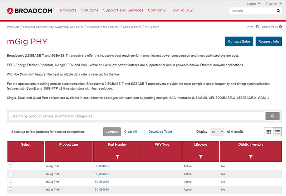Screen dimensions: 286x196
Task: Open the Display count dropdown showing 10
Action: (217, 132)
